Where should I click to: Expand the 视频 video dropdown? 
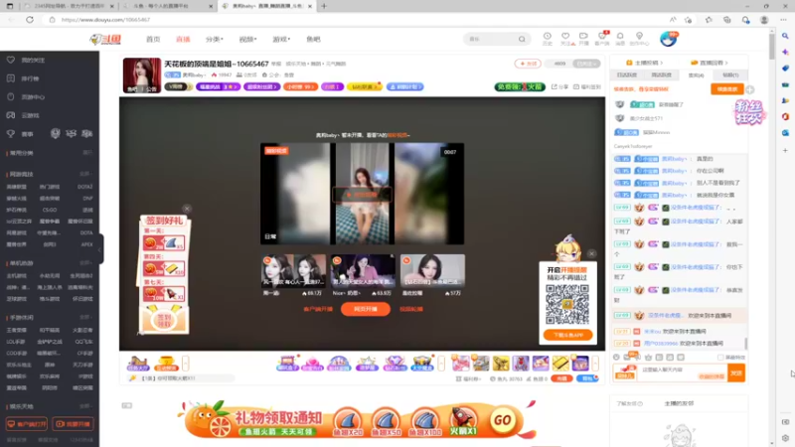pos(247,39)
